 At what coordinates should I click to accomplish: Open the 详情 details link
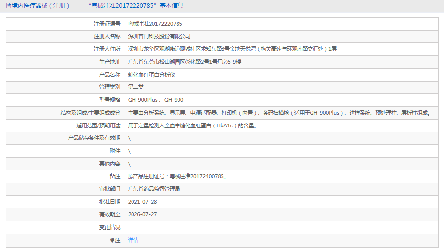pos(133,240)
